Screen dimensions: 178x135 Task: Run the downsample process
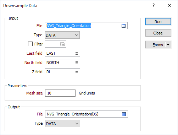point(158,22)
